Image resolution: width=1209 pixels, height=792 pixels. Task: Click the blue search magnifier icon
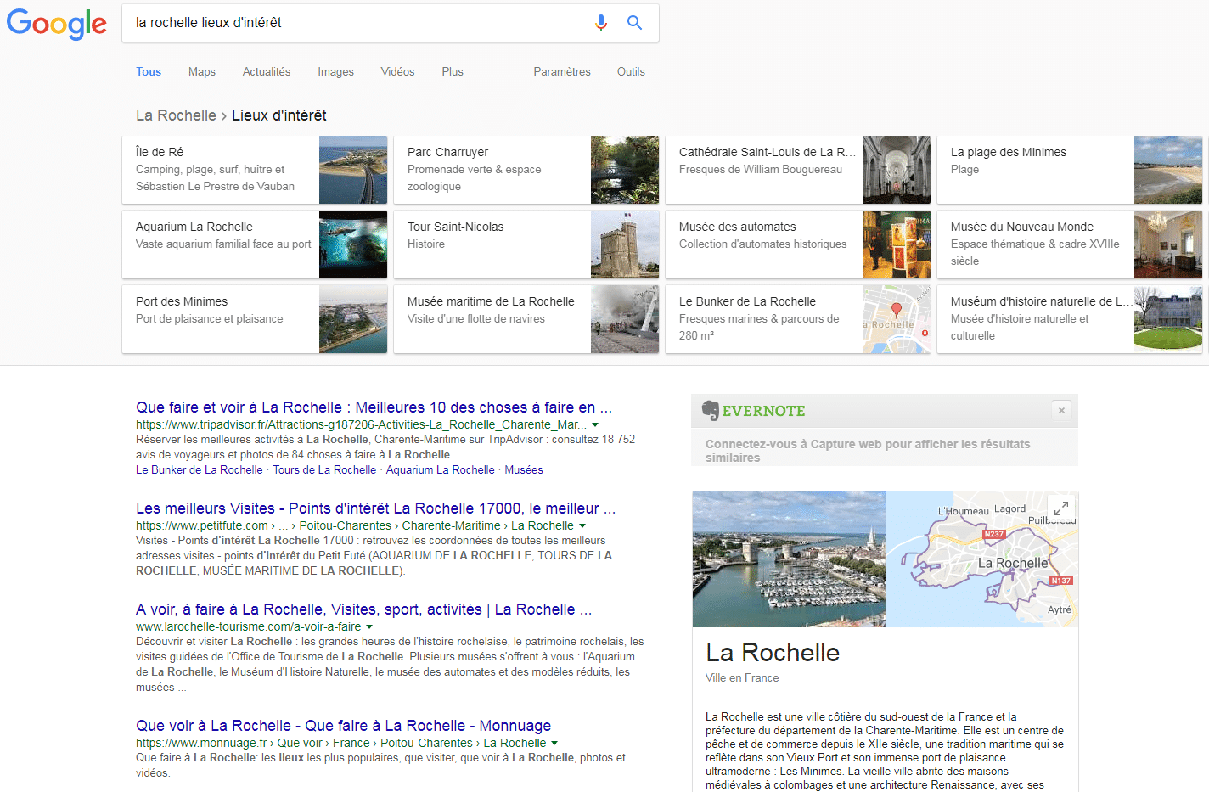pos(634,23)
